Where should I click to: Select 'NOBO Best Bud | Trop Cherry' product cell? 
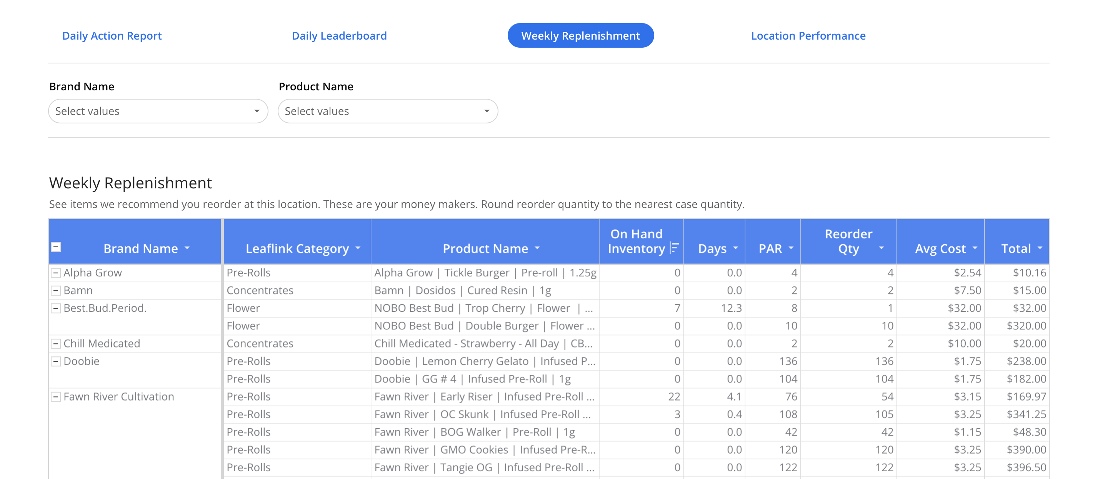[x=485, y=308]
